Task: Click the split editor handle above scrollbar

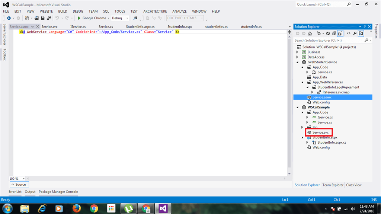Action: coord(289,32)
